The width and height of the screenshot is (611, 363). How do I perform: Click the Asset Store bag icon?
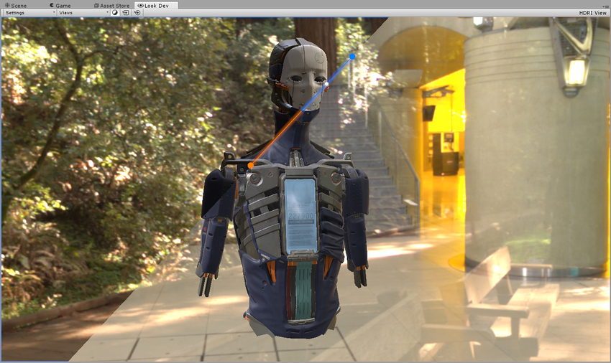click(x=96, y=6)
